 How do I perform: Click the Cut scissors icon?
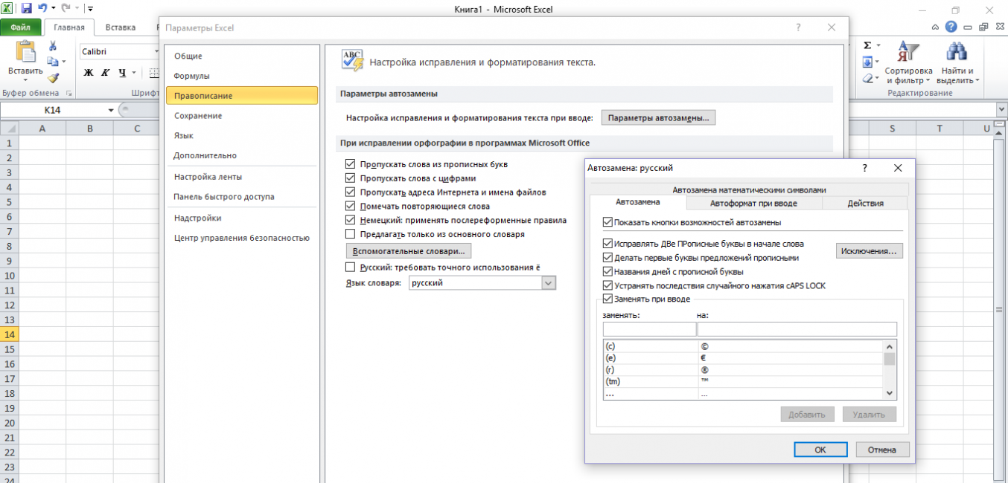53,46
